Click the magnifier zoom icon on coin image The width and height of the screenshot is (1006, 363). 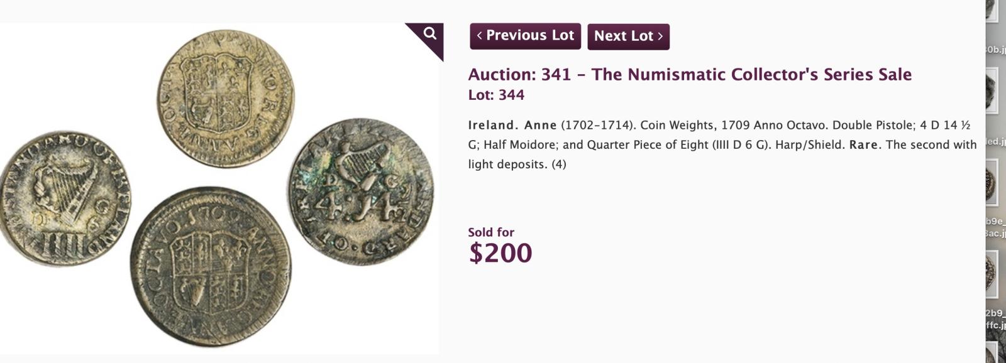[430, 34]
